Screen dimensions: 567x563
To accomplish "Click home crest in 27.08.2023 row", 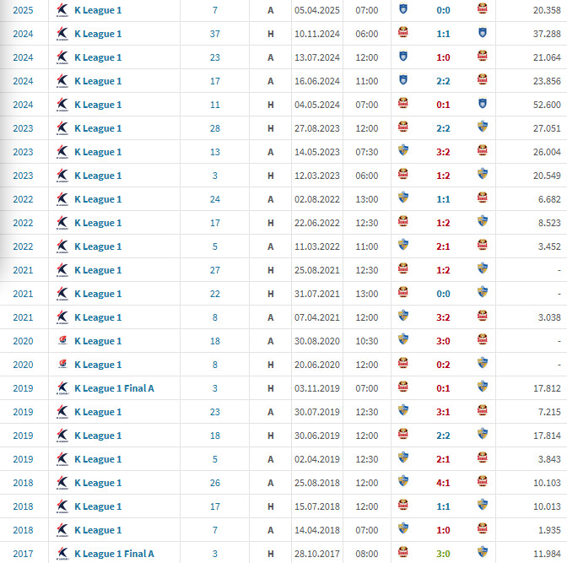I will click(403, 127).
